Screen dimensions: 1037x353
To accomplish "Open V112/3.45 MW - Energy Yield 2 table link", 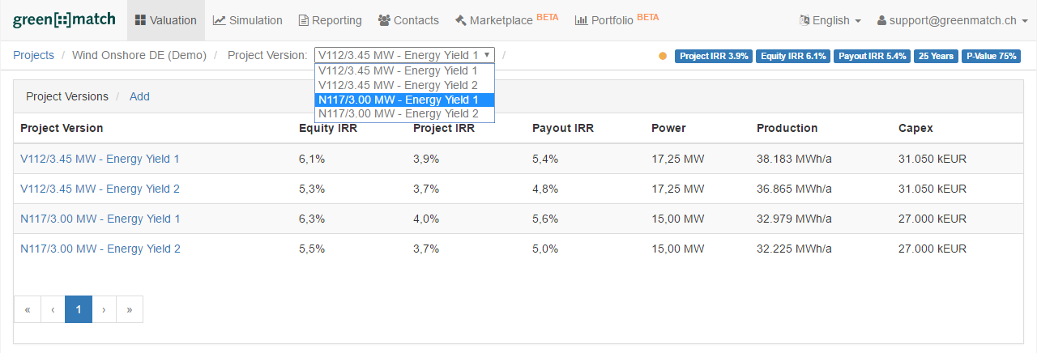I will coord(100,189).
